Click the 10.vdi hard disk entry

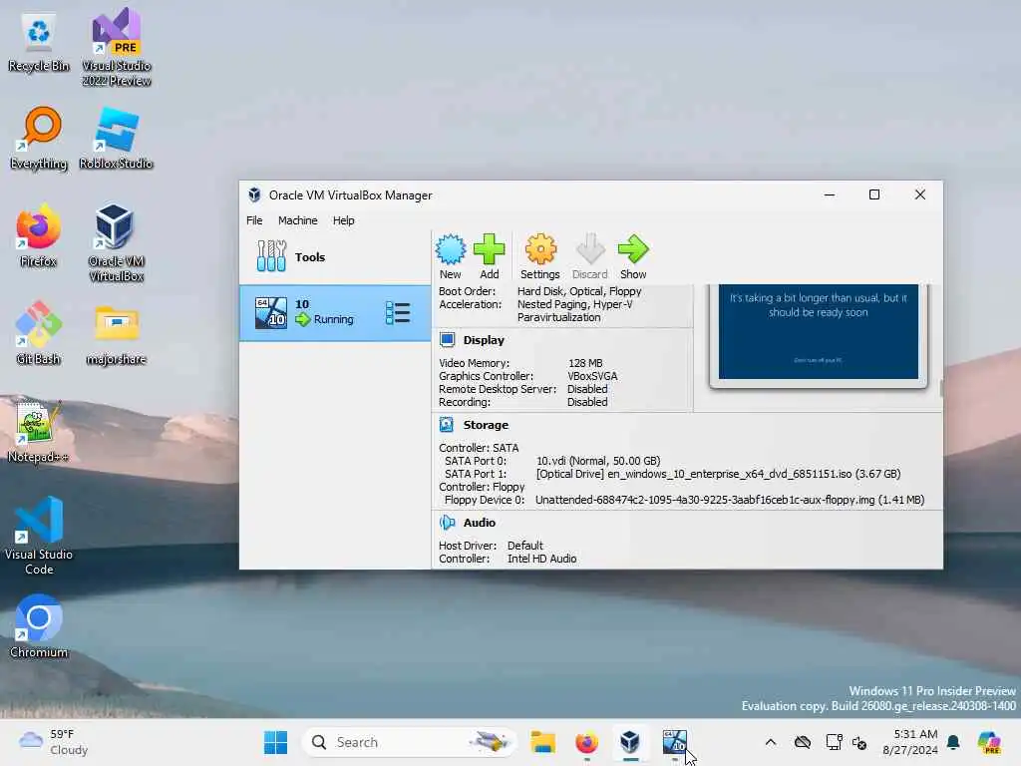[x=598, y=461]
